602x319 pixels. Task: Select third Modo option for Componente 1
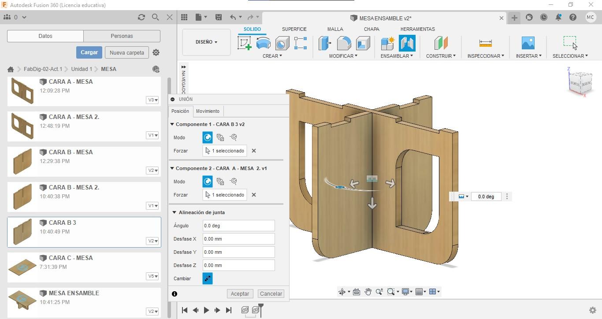[234, 137]
